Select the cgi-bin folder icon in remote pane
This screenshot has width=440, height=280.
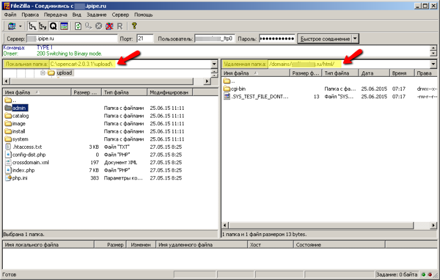227,88
